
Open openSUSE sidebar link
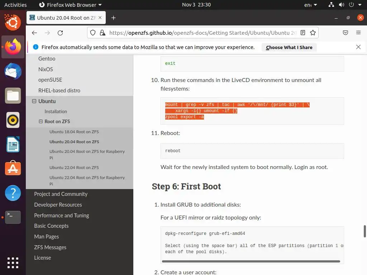pos(50,80)
